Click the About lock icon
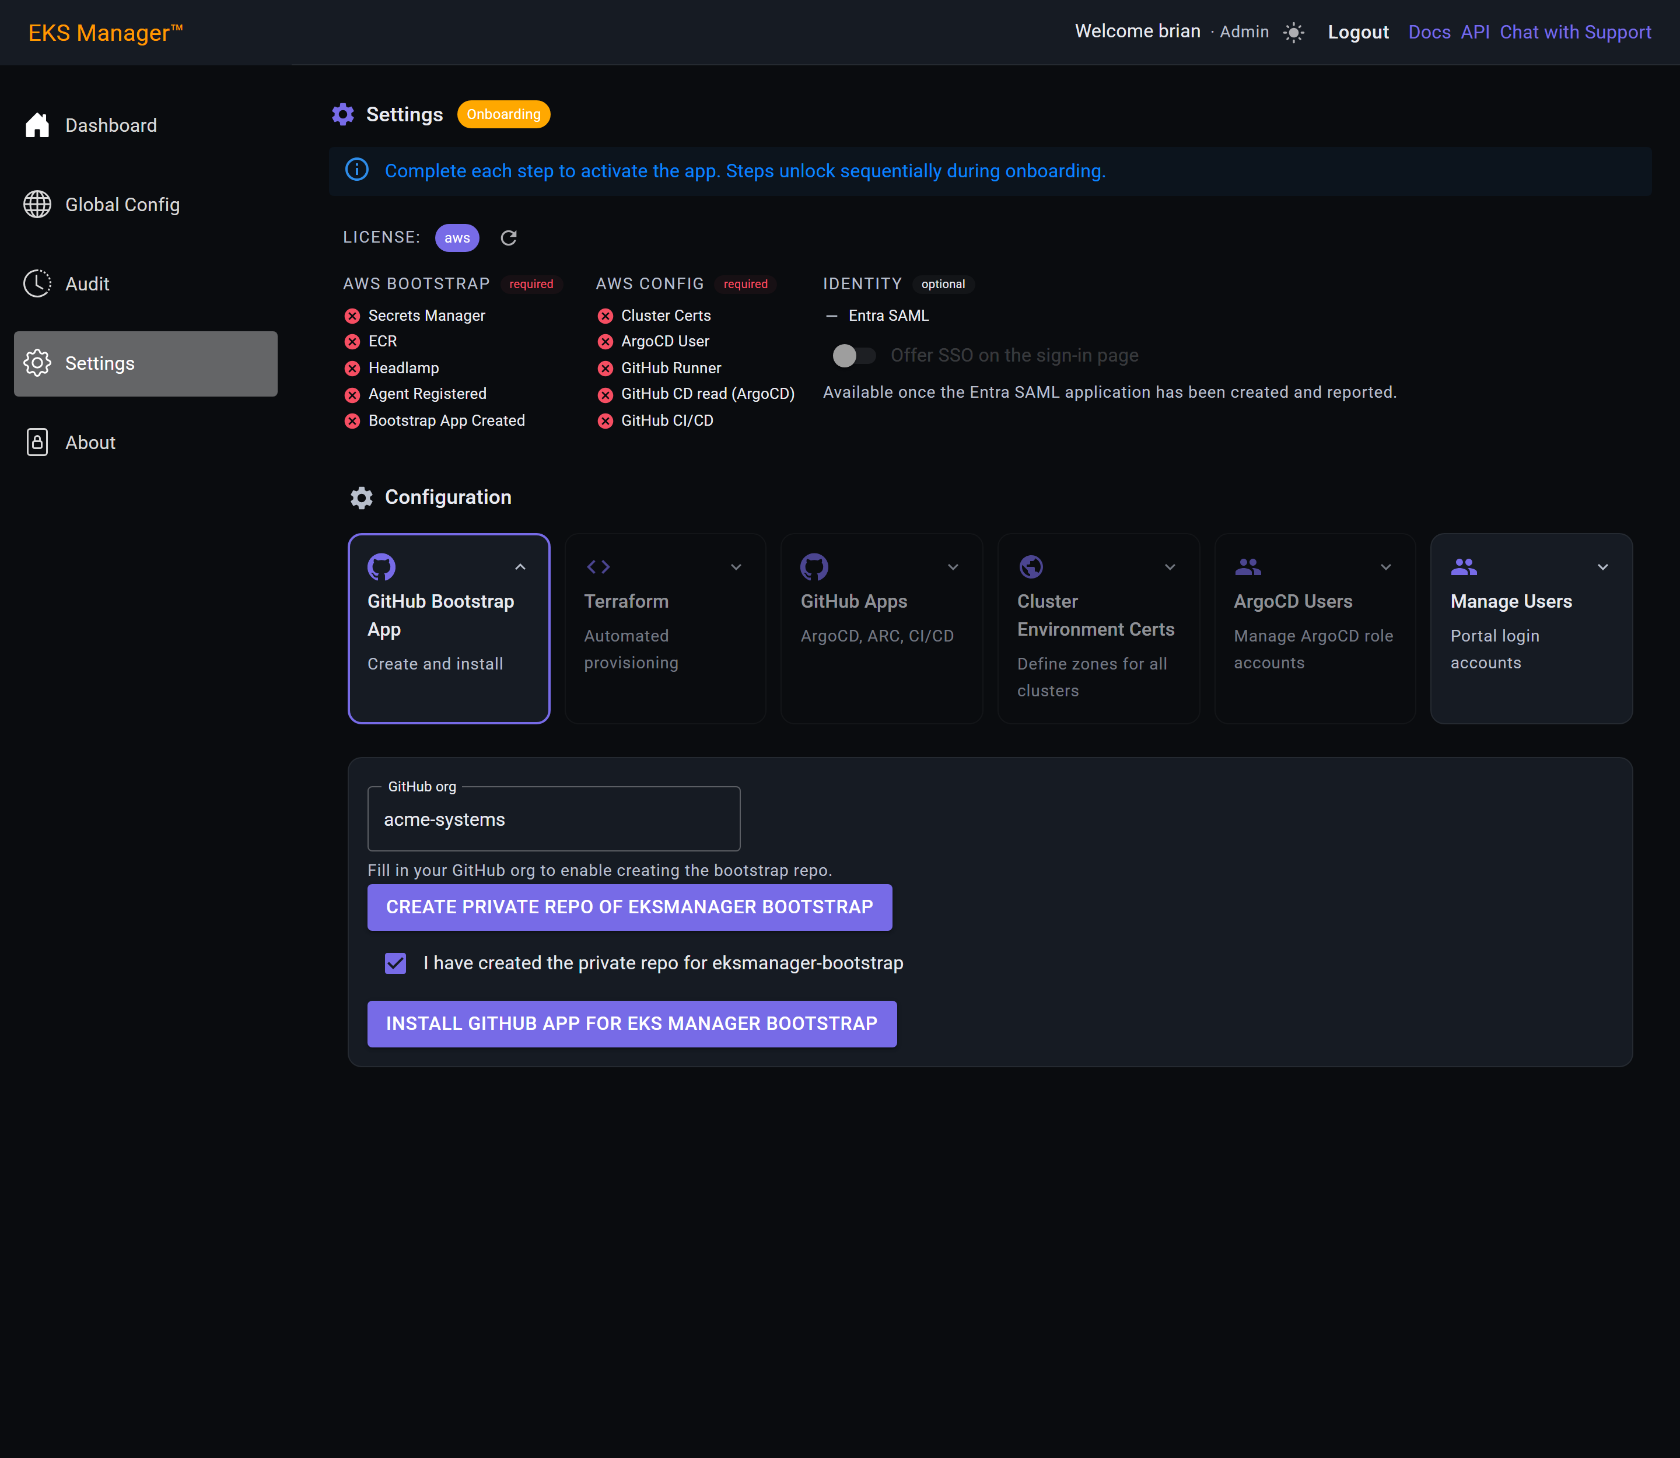 point(37,442)
